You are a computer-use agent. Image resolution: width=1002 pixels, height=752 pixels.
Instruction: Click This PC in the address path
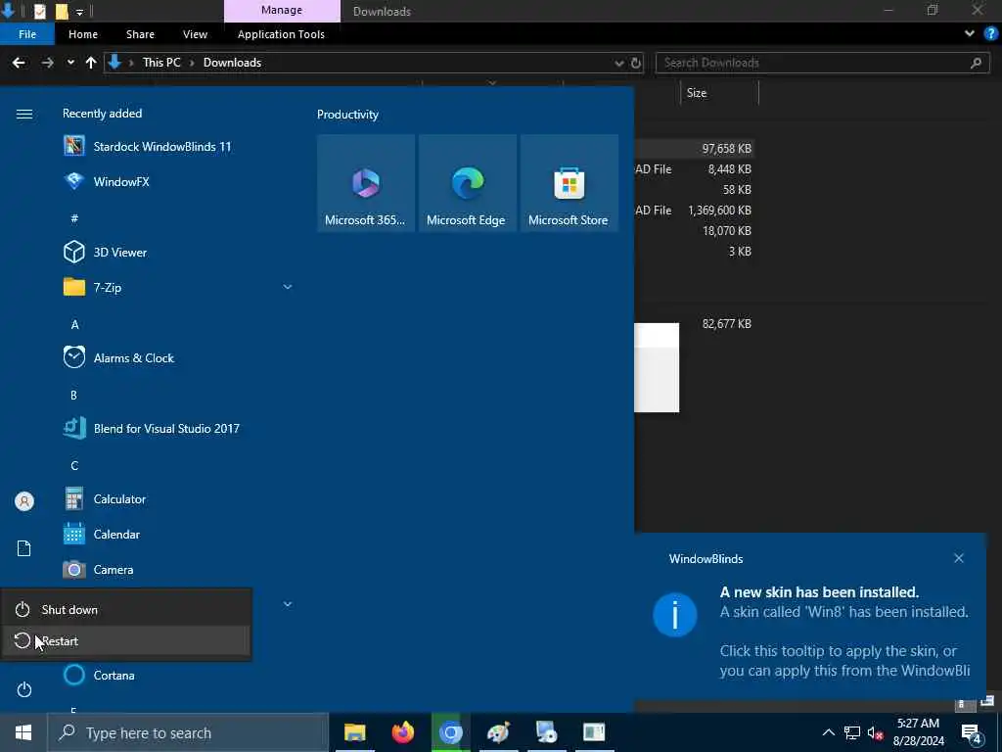click(161, 62)
